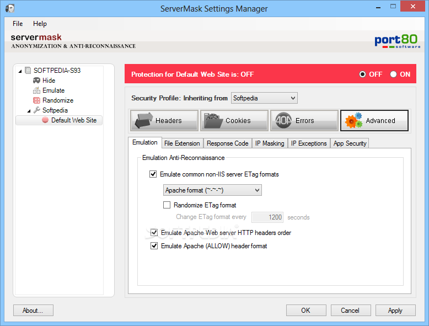
Task: Open the Advanced settings section
Action: [x=374, y=121]
